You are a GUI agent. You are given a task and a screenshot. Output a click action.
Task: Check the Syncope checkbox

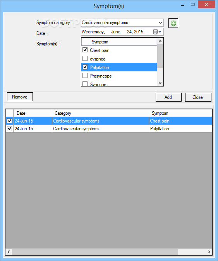pos(85,83)
